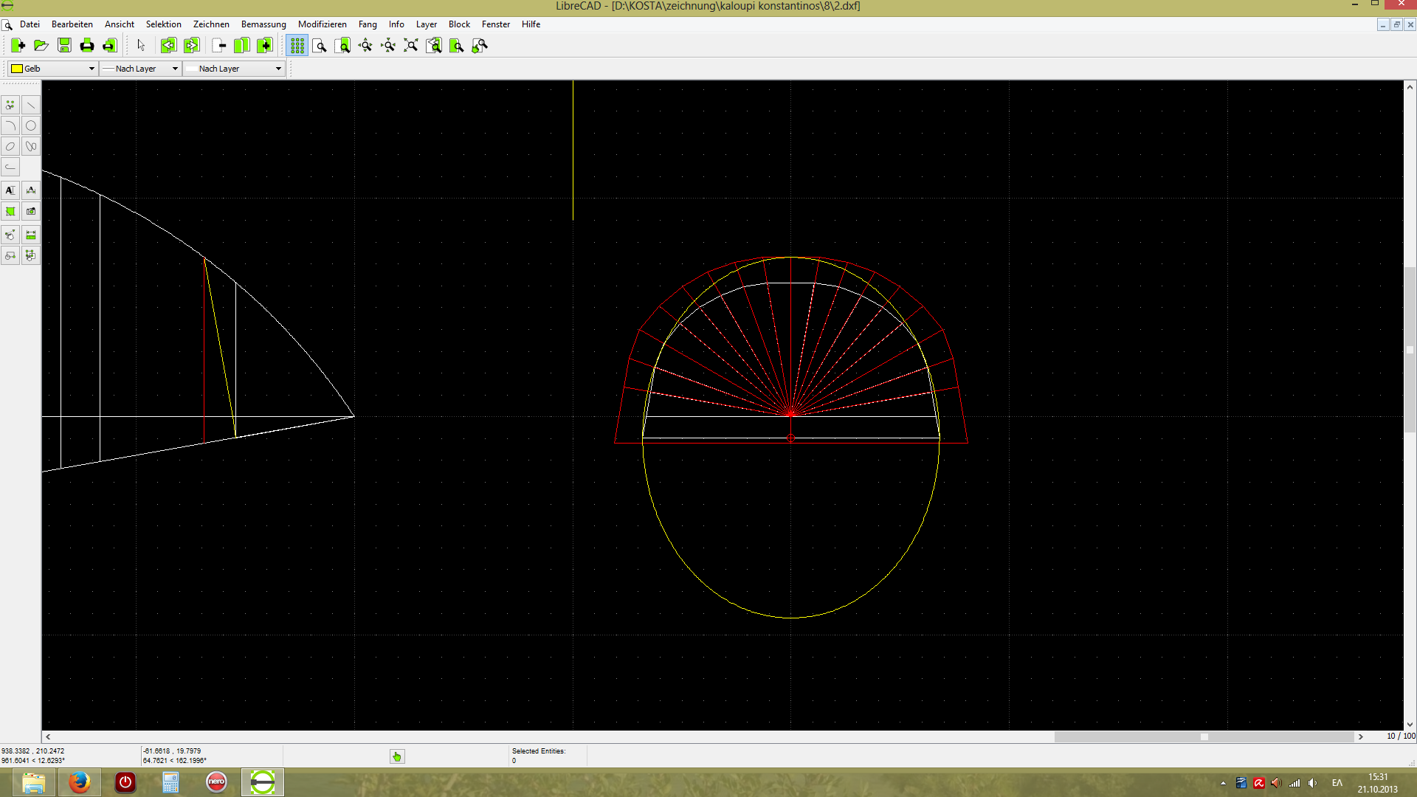Activate the zoom pan tool
Screen dimensions: 1417x797
(x=480, y=46)
